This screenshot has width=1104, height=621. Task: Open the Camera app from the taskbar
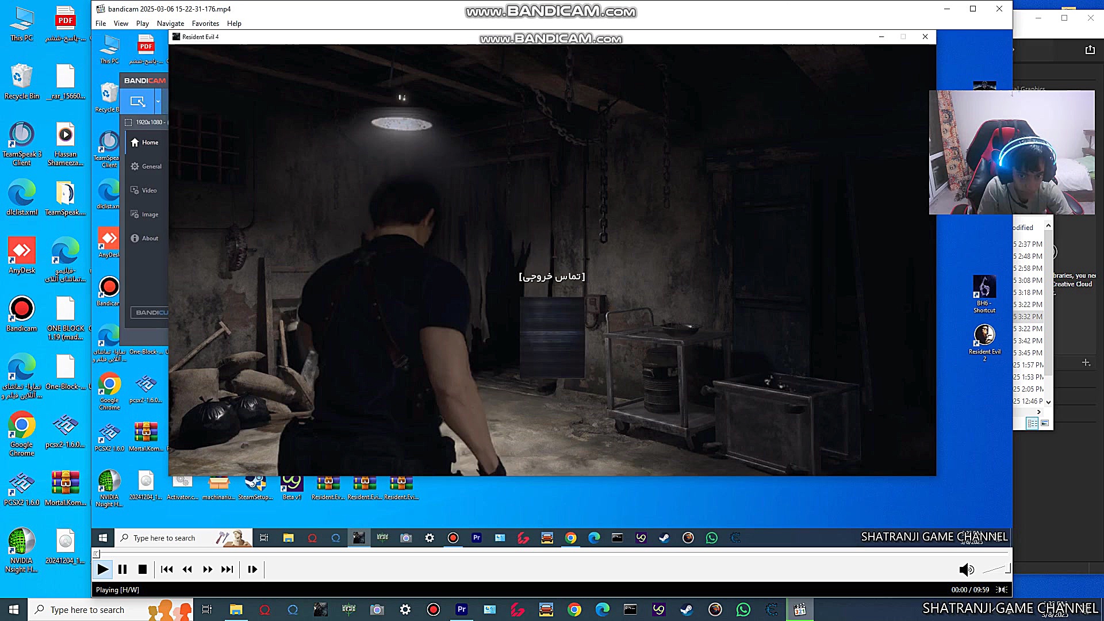point(377,609)
